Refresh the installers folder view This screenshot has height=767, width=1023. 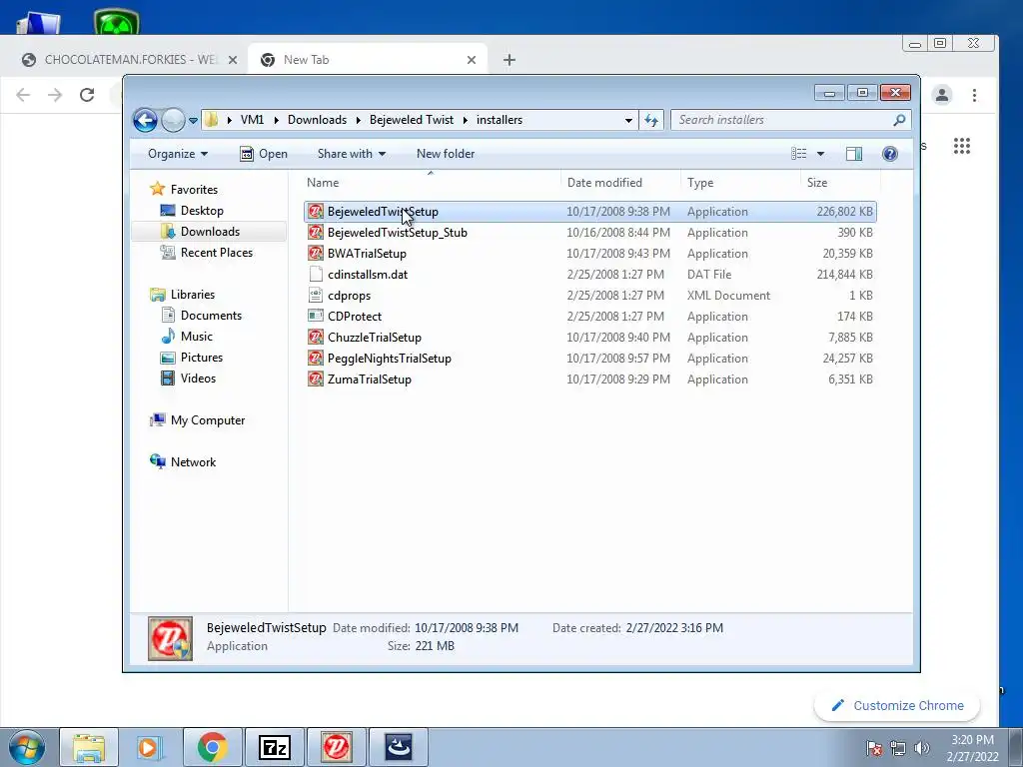651,120
